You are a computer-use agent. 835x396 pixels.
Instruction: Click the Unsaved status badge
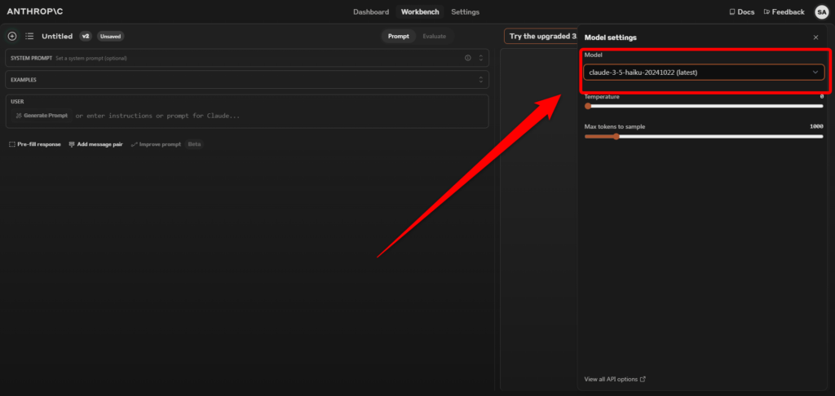pyautogui.click(x=110, y=36)
